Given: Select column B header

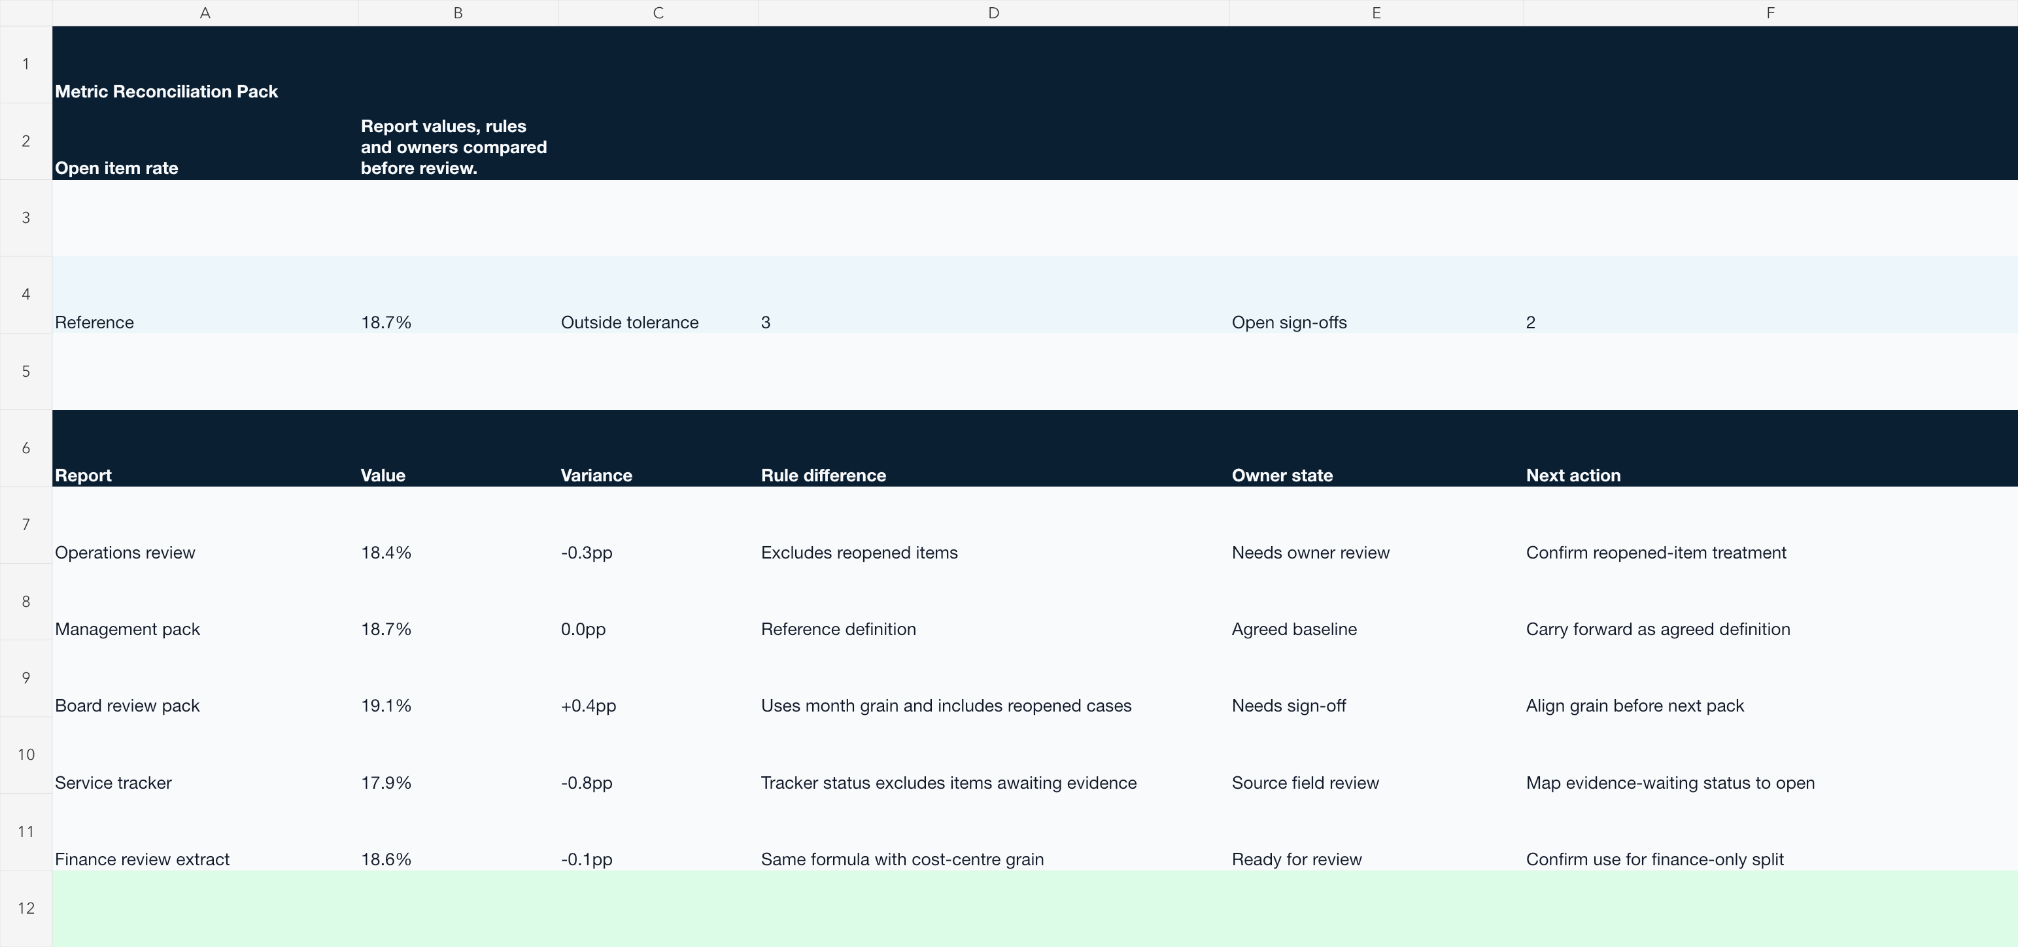Looking at the screenshot, I should point(458,12).
